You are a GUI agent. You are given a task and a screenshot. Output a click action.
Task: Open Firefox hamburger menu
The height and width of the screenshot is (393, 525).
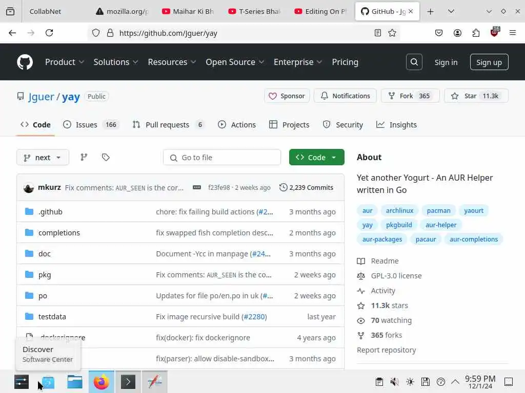click(513, 33)
